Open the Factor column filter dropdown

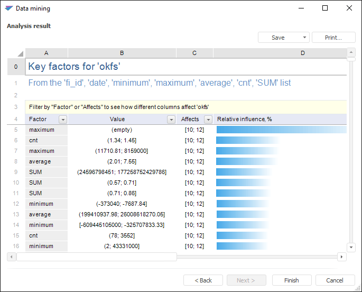tap(62, 120)
